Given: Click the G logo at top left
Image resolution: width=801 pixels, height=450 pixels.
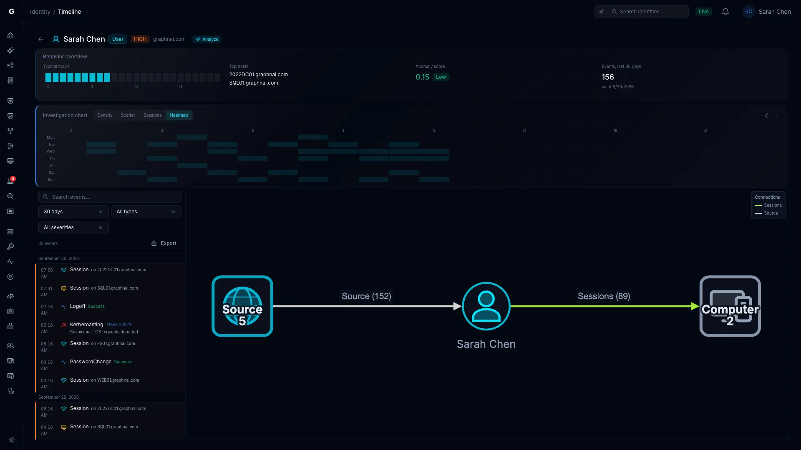Looking at the screenshot, I should (12, 12).
